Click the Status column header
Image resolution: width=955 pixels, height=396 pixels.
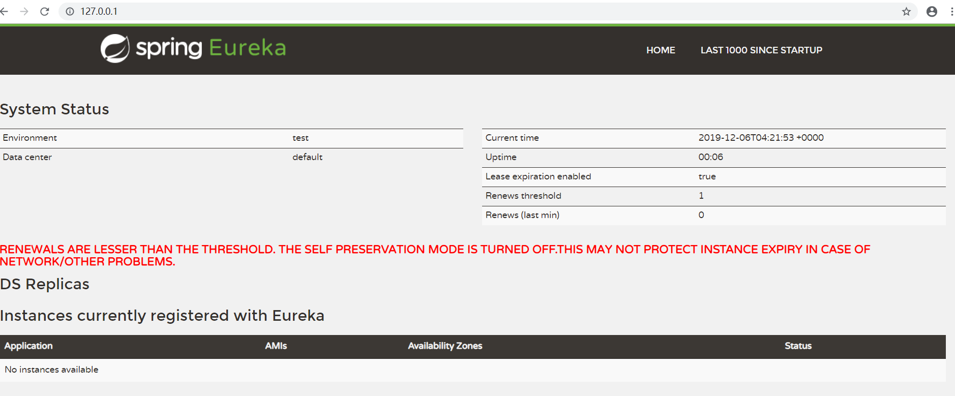[x=798, y=346]
